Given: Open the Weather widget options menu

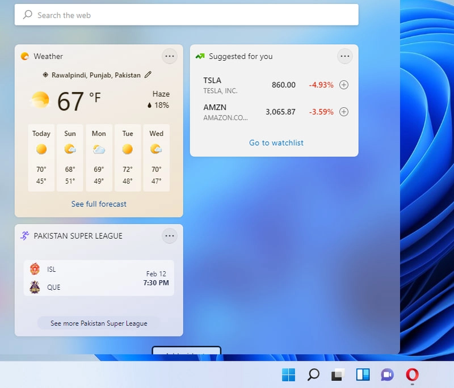Looking at the screenshot, I should (x=169, y=56).
